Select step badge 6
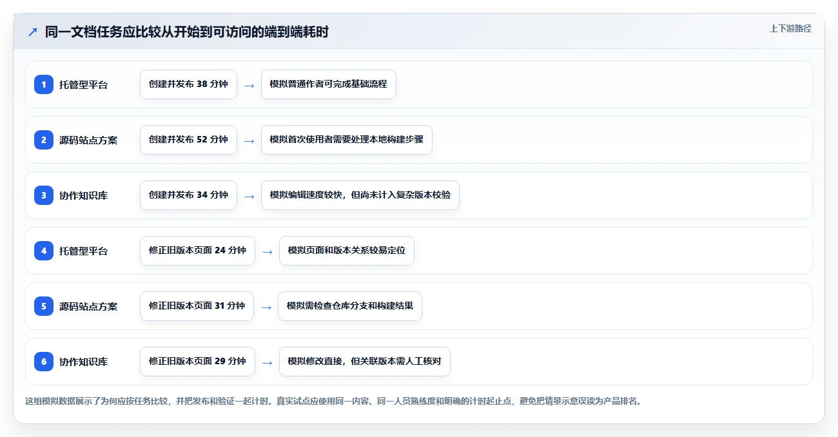The image size is (838, 437). coord(44,362)
